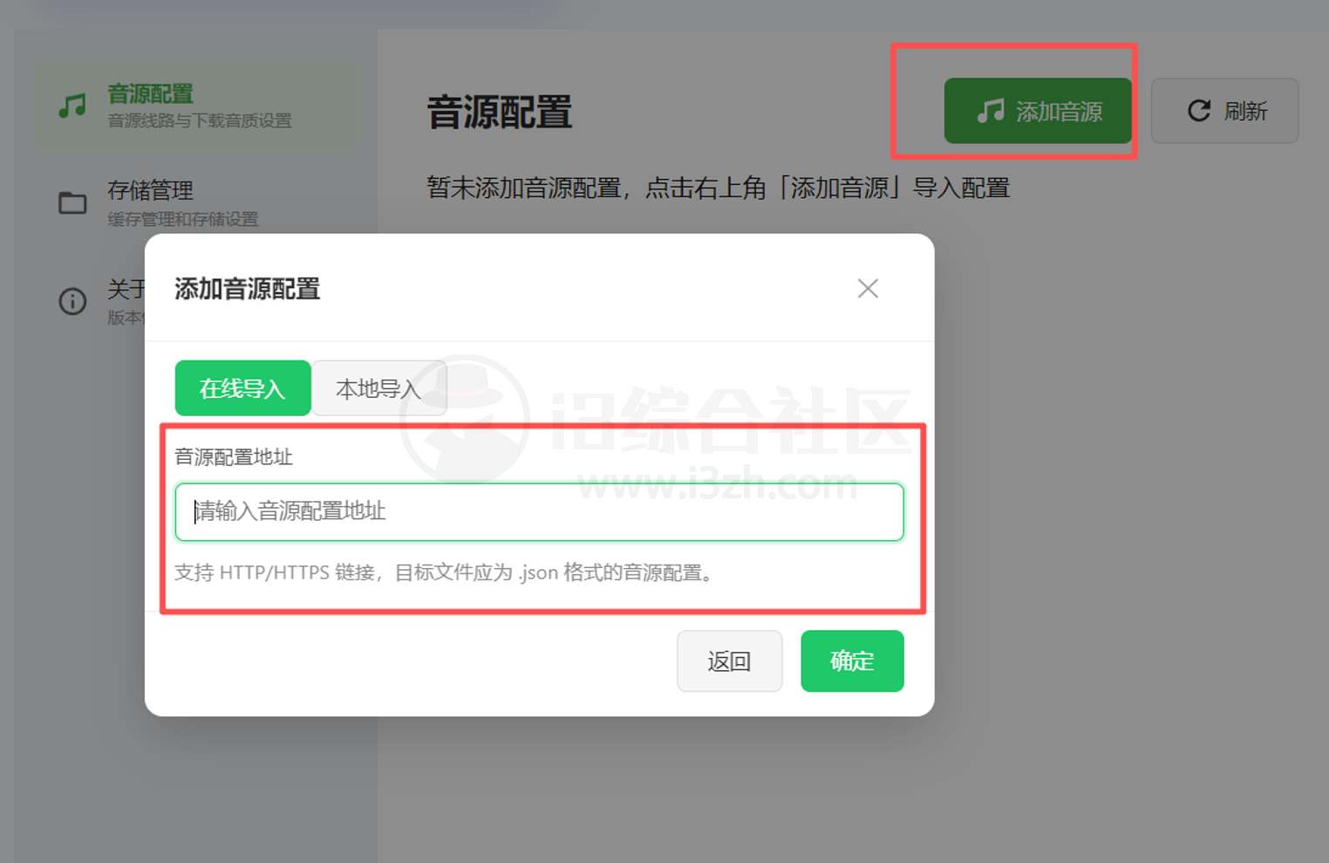Open the 关于 section
This screenshot has height=863, width=1329.
point(126,290)
